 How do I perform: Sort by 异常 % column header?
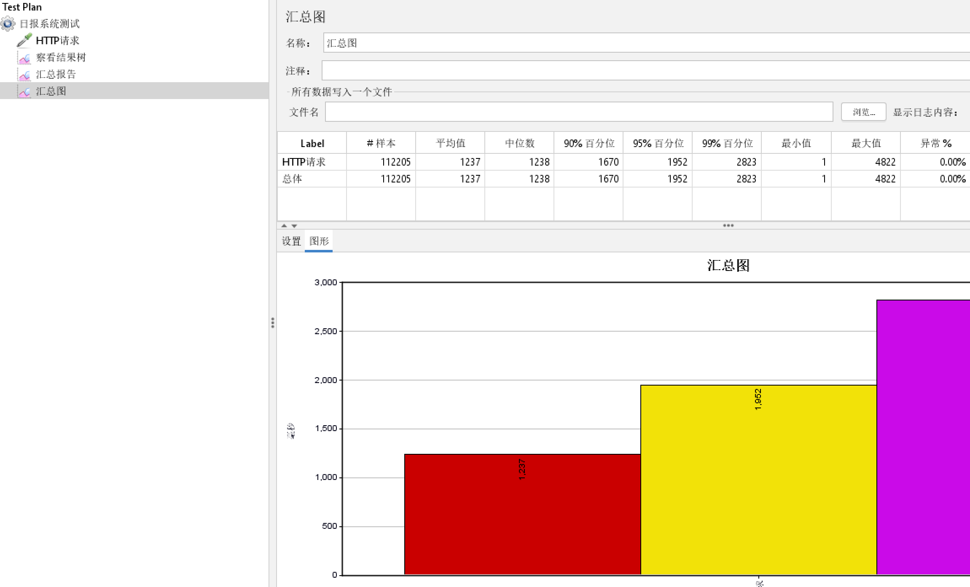[935, 143]
